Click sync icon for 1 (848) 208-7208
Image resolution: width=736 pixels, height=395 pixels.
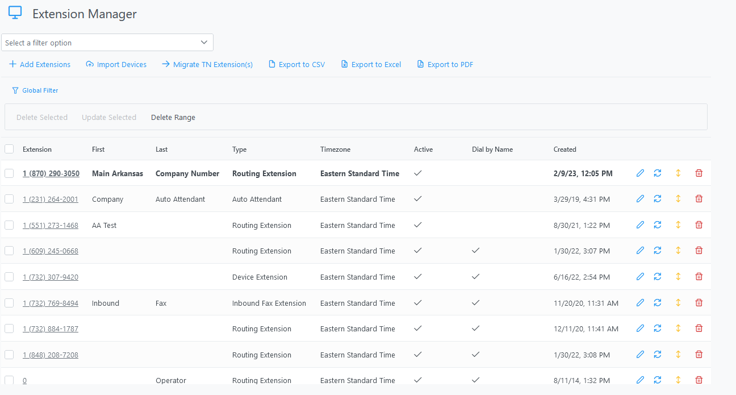tap(658, 355)
